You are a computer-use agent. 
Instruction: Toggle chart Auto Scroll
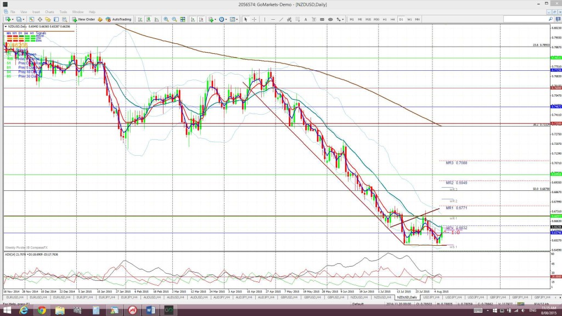(193, 19)
